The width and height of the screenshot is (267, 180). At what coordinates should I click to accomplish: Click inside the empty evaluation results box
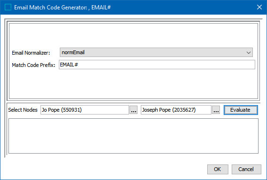tap(133, 136)
